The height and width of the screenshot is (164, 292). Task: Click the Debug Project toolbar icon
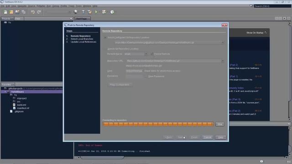tap(104, 12)
